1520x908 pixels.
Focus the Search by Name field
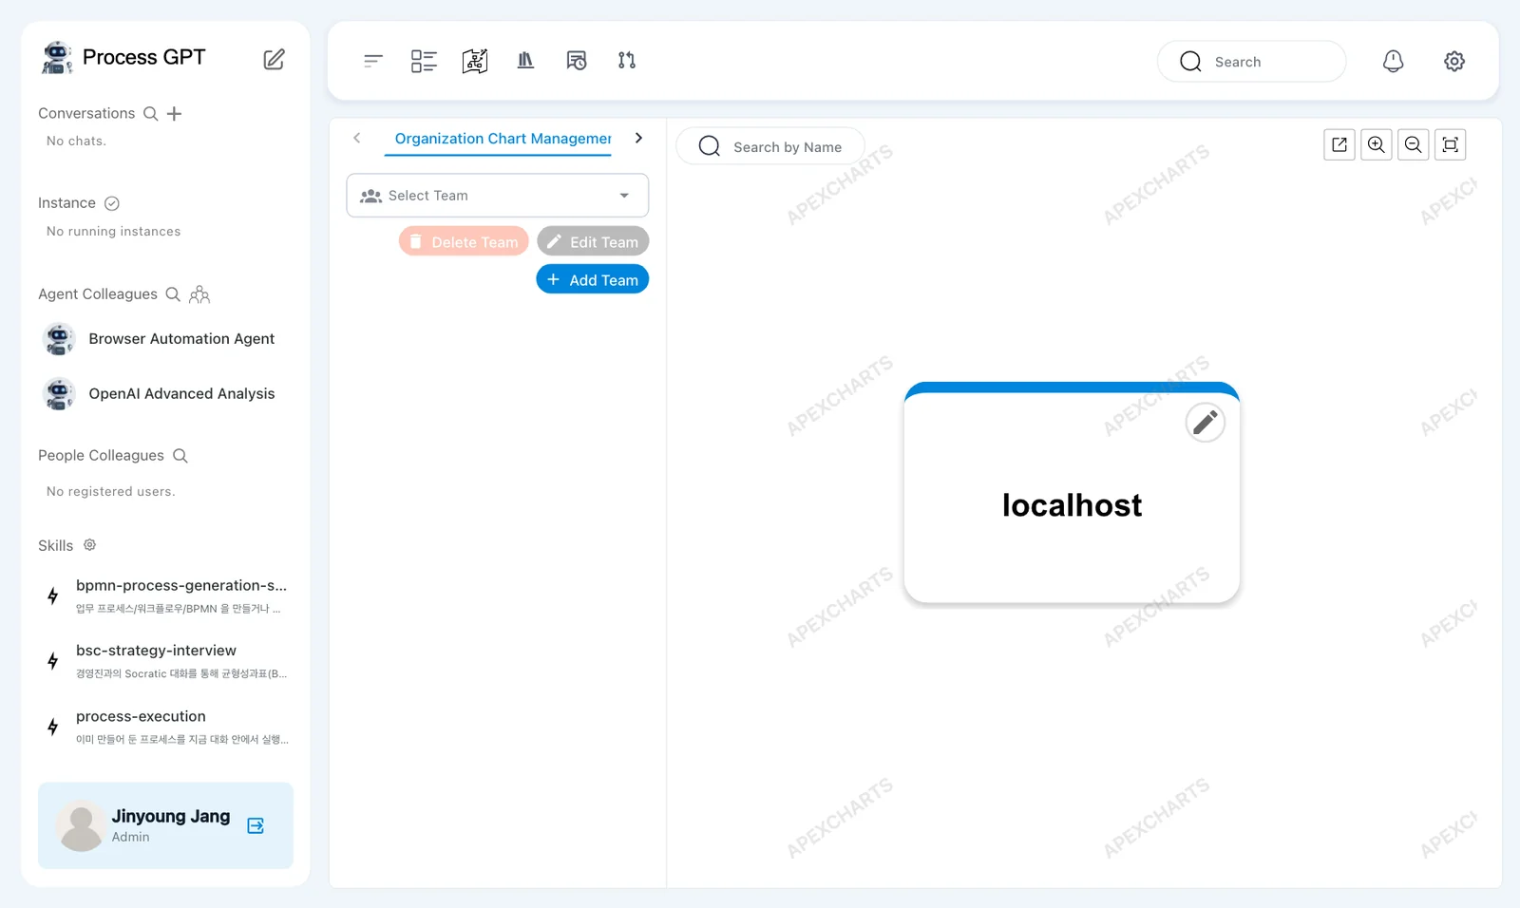tap(770, 146)
